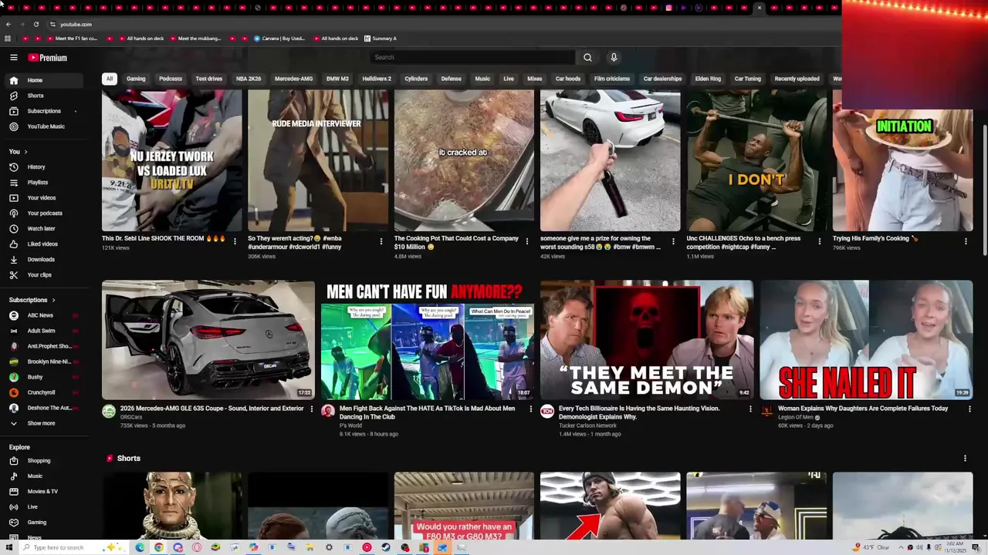Select the NBA 2K26 chip
The image size is (988, 555).
tap(249, 79)
